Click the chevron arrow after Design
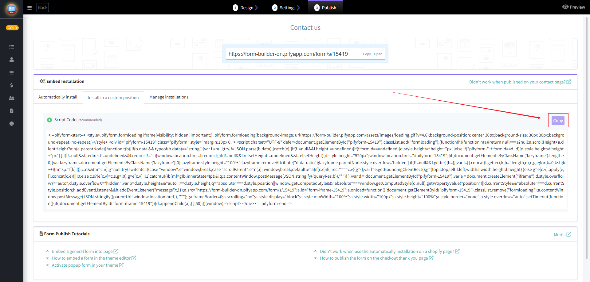Image resolution: width=590 pixels, height=282 pixels. [256, 8]
